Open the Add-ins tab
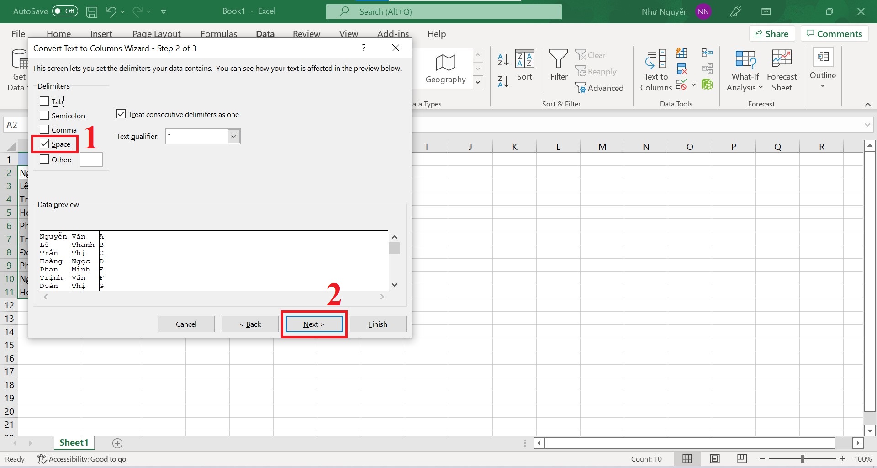This screenshot has width=877, height=468. [x=393, y=34]
